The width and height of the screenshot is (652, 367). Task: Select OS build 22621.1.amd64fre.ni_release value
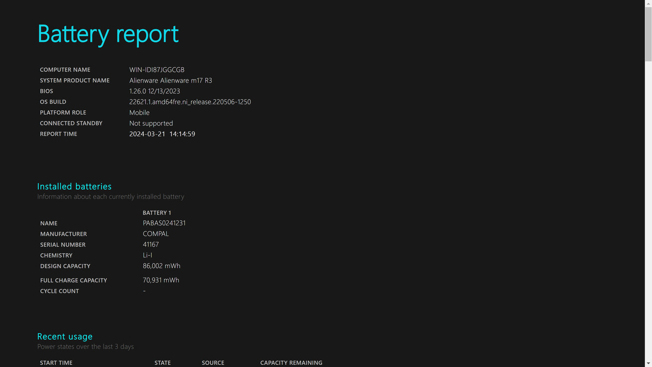click(190, 102)
